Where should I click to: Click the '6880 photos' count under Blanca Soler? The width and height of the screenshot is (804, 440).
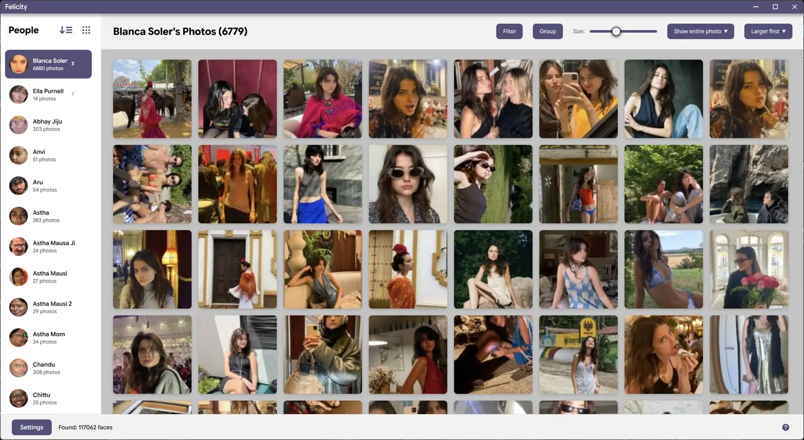pyautogui.click(x=48, y=68)
